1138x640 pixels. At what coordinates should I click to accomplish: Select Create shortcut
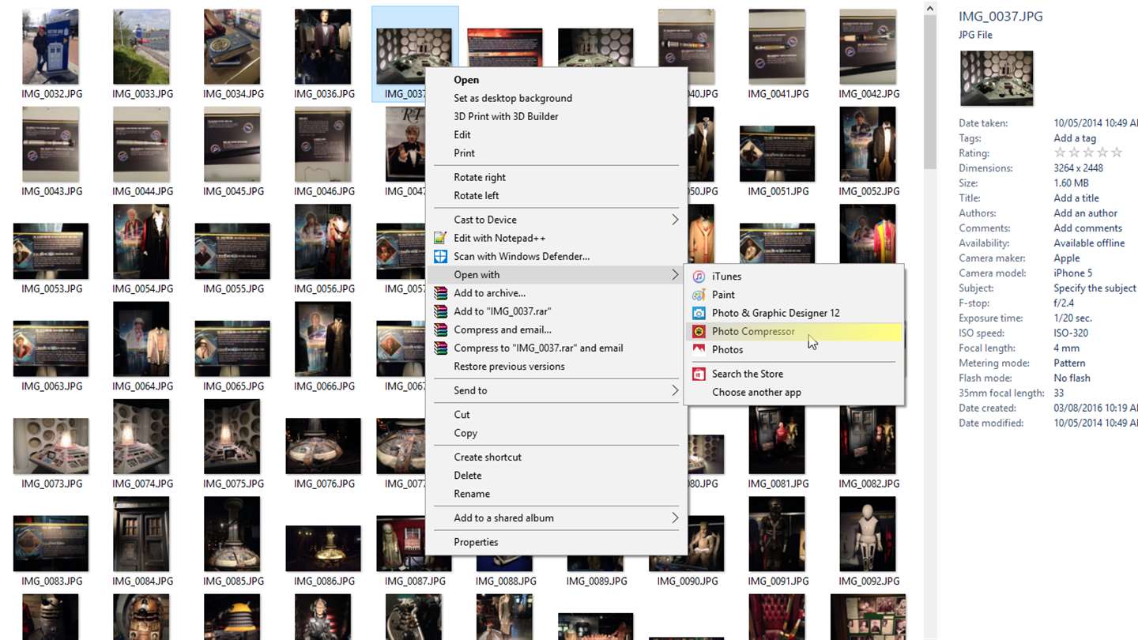(488, 457)
